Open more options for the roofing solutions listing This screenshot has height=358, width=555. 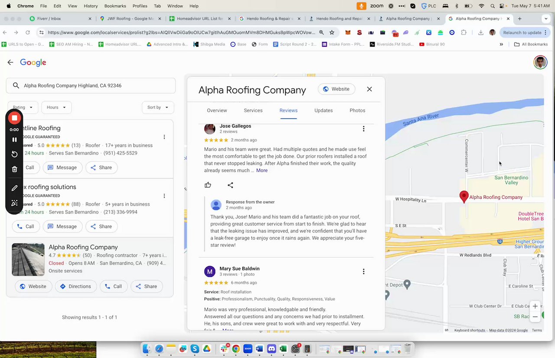tap(164, 196)
